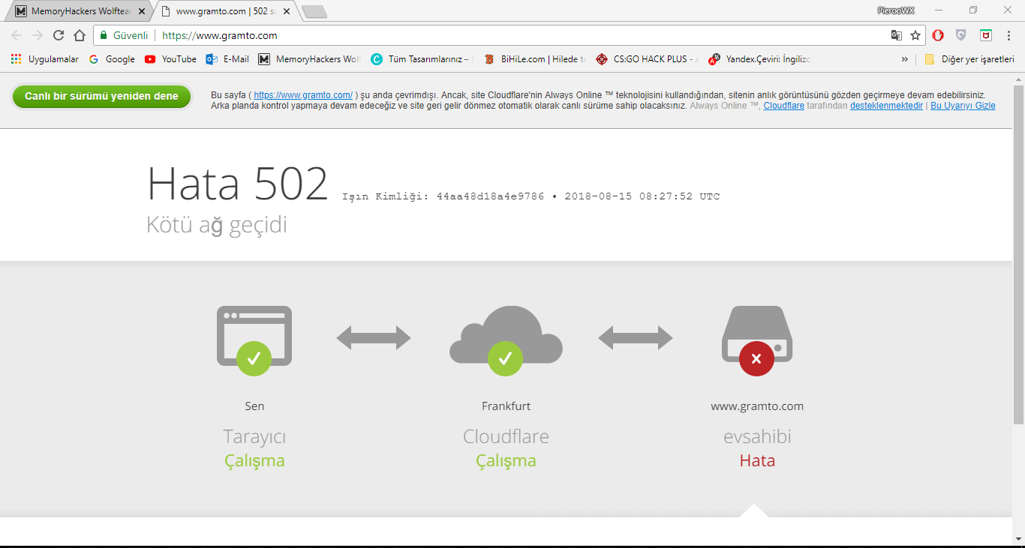The width and height of the screenshot is (1025, 548).
Task: Click the scrollbar down arrow
Action: click(x=1018, y=540)
